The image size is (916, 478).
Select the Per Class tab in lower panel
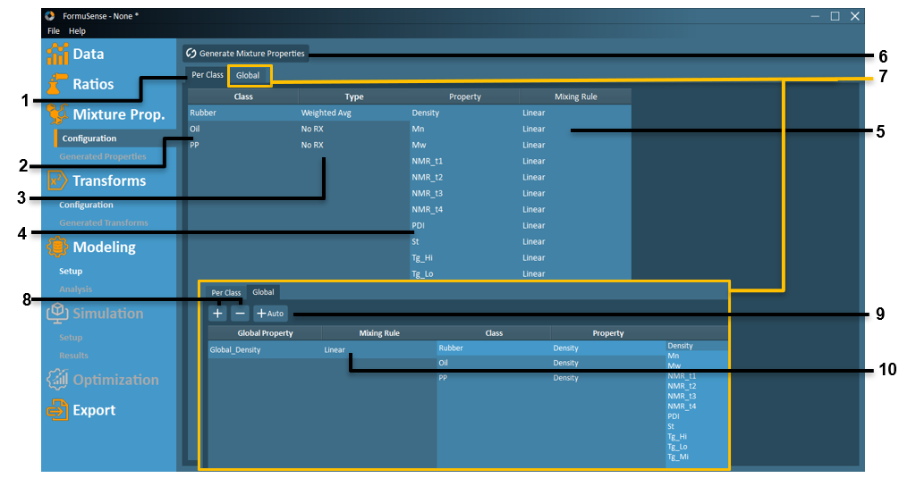pos(226,292)
